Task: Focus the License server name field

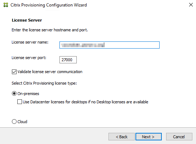Action: pos(110,45)
